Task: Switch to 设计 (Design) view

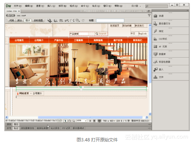Action: pos(28,20)
